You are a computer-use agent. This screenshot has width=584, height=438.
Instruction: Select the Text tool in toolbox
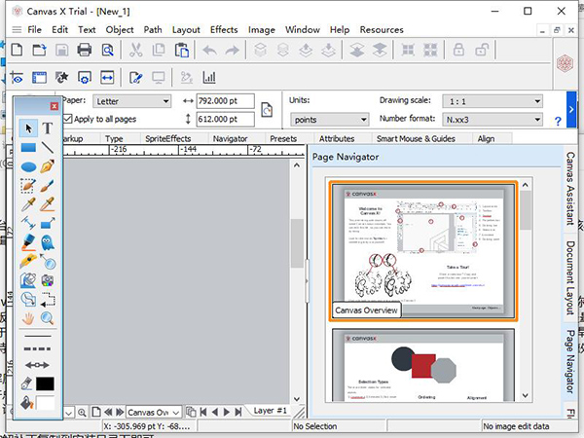tap(47, 128)
